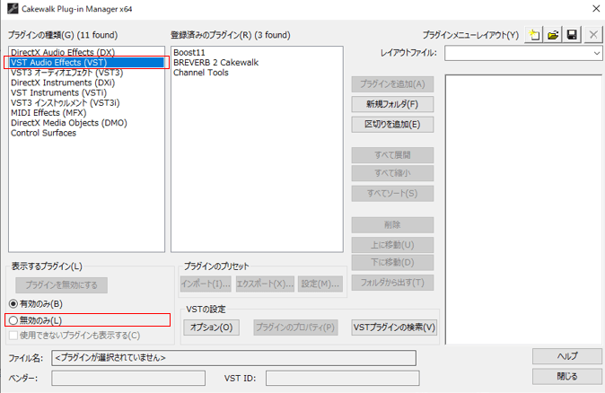Save layout with the floppy disk icon
Viewport: 605px width, 393px height.
(x=572, y=35)
